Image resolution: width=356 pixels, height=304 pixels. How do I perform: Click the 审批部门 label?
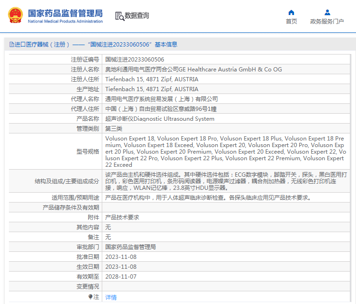[x=88, y=247]
